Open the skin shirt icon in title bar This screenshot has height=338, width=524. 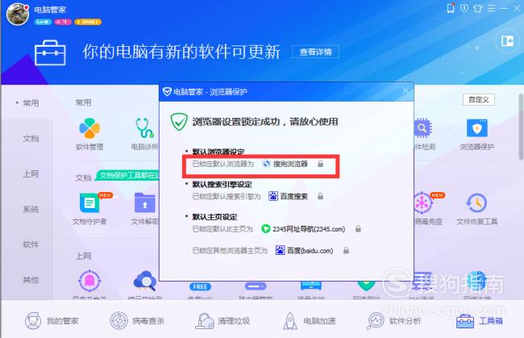[x=477, y=8]
